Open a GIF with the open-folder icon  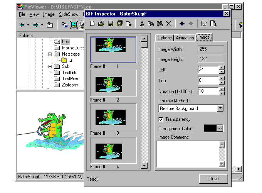click(x=101, y=24)
